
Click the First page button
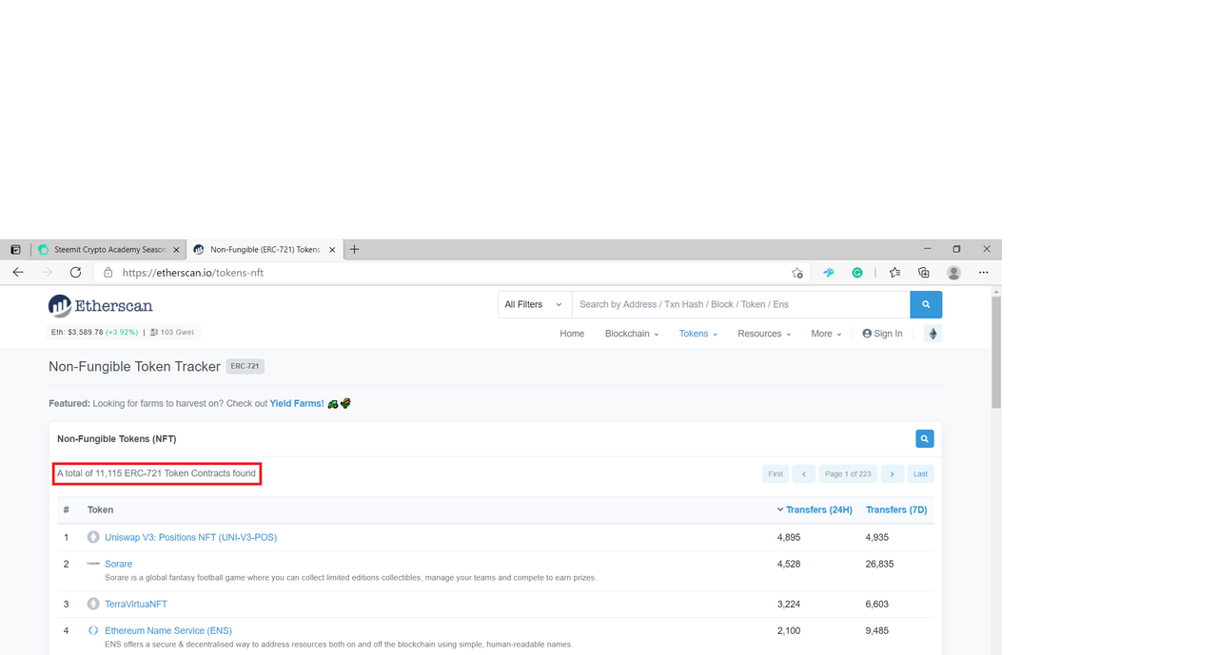tap(776, 473)
